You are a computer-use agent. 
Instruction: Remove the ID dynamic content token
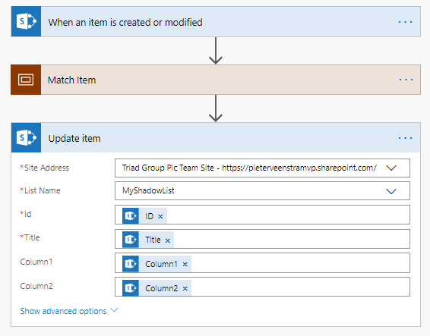(160, 217)
